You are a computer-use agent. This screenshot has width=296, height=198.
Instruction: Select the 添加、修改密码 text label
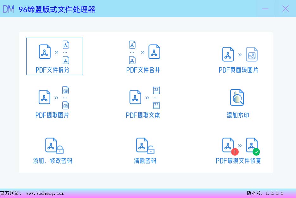click(x=53, y=161)
